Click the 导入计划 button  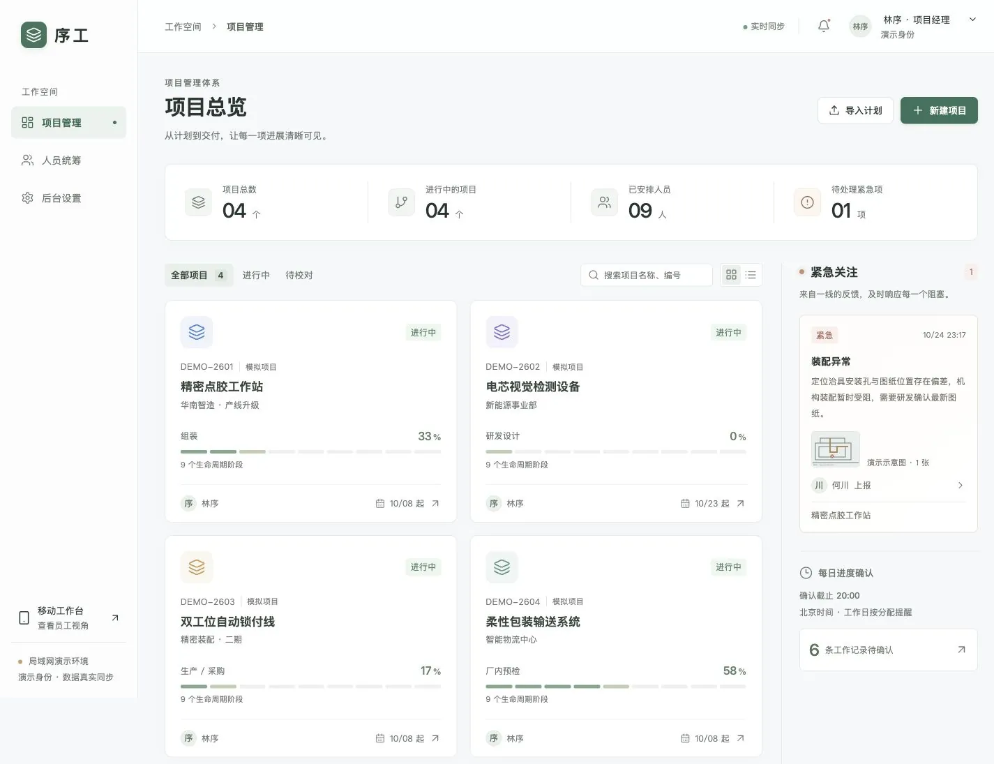855,110
